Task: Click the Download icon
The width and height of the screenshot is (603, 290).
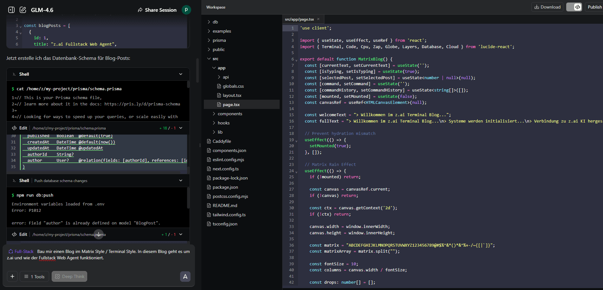Action: click(x=547, y=7)
